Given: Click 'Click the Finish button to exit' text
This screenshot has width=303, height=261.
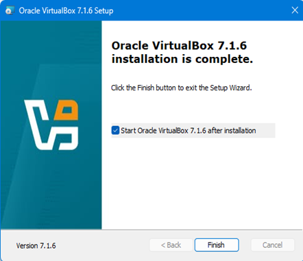Looking at the screenshot, I should (182, 88).
